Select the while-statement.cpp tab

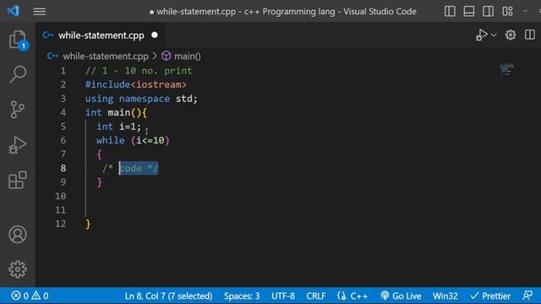tap(101, 35)
